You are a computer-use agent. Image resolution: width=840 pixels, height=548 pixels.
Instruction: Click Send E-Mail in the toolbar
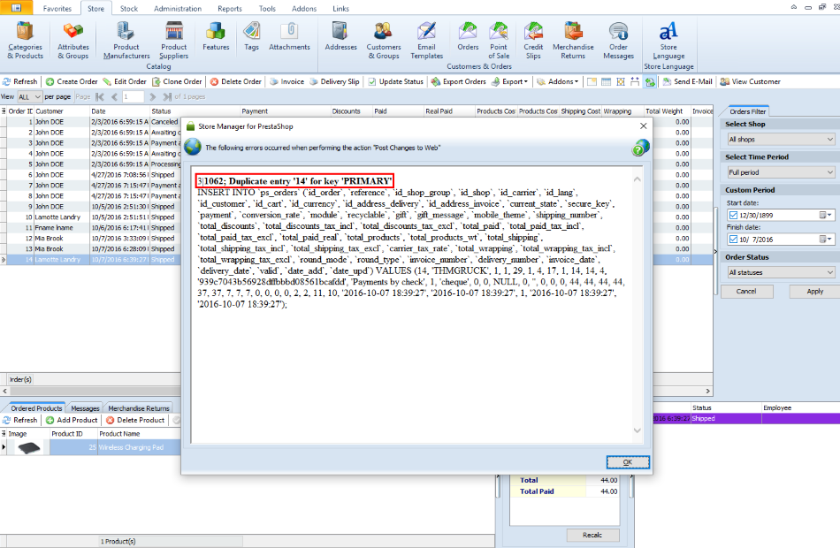[687, 81]
